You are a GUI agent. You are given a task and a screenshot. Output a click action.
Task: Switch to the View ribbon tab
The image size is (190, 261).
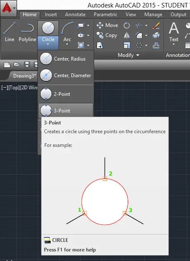[131, 15]
